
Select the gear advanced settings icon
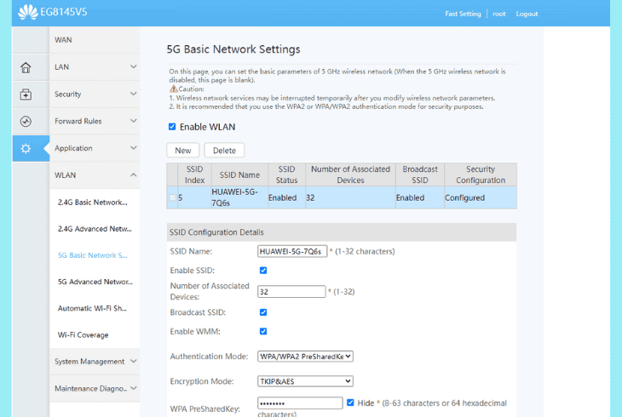[26, 149]
